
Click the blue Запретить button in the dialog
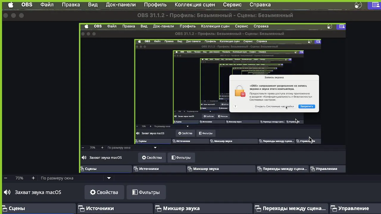pyautogui.click(x=307, y=106)
